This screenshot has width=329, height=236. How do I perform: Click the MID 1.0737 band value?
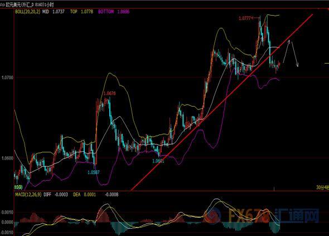coord(54,12)
